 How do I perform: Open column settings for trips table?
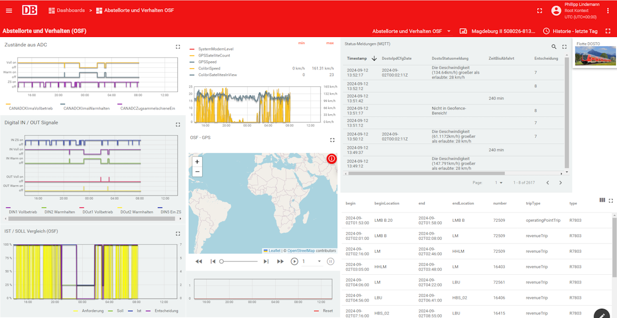coord(602,200)
